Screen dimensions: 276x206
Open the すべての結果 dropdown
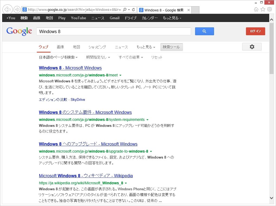(x=131, y=57)
